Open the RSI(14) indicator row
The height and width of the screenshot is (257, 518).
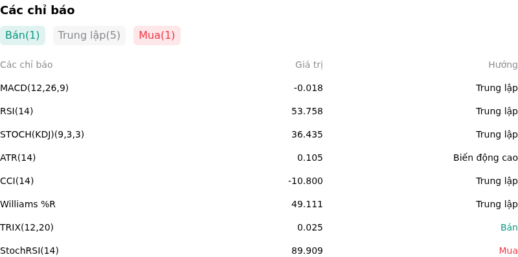click(x=259, y=111)
